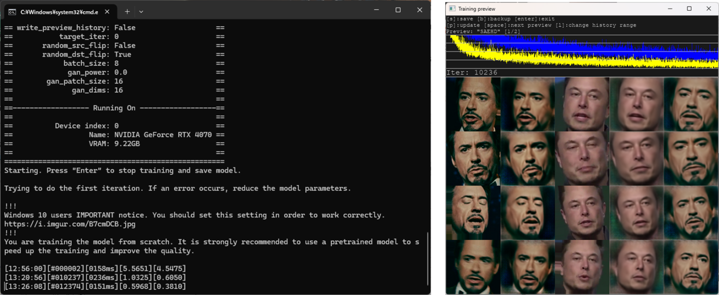The height and width of the screenshot is (295, 719).
Task: Click the Running On section header
Action: pos(114,108)
